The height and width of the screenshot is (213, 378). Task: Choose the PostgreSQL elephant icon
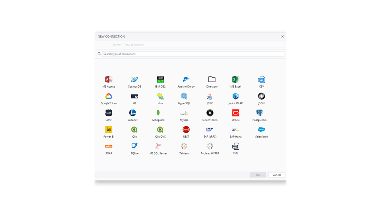[260, 113]
